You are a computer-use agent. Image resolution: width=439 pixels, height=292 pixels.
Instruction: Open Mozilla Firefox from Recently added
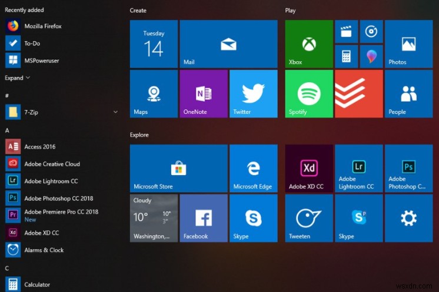[62, 26]
